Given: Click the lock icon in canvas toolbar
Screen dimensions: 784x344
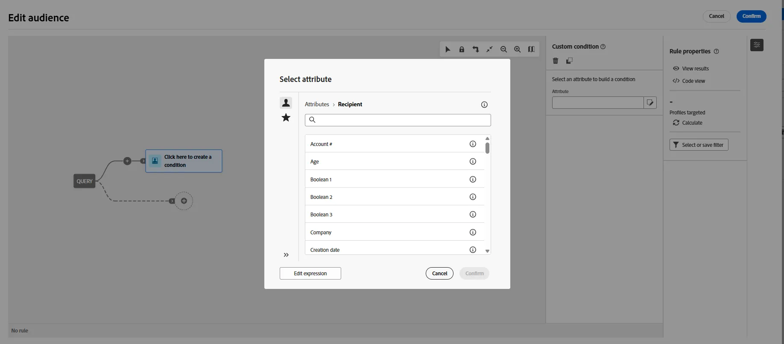Looking at the screenshot, I should pos(462,50).
